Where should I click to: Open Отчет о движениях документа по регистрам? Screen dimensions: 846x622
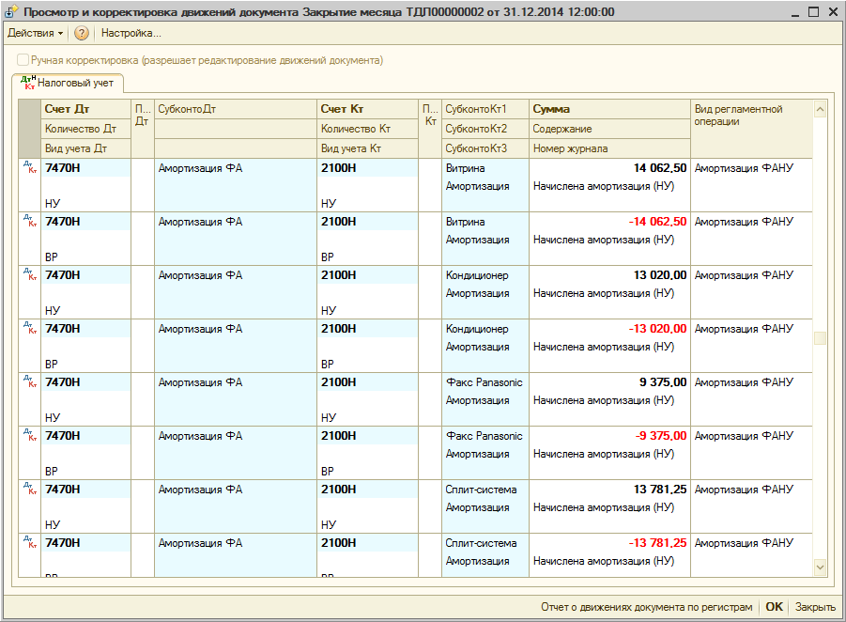(x=646, y=607)
